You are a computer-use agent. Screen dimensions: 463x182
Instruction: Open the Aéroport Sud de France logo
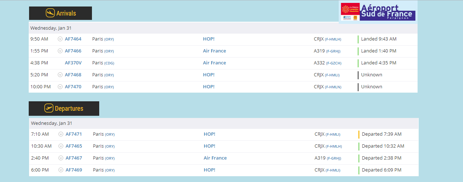(x=378, y=12)
